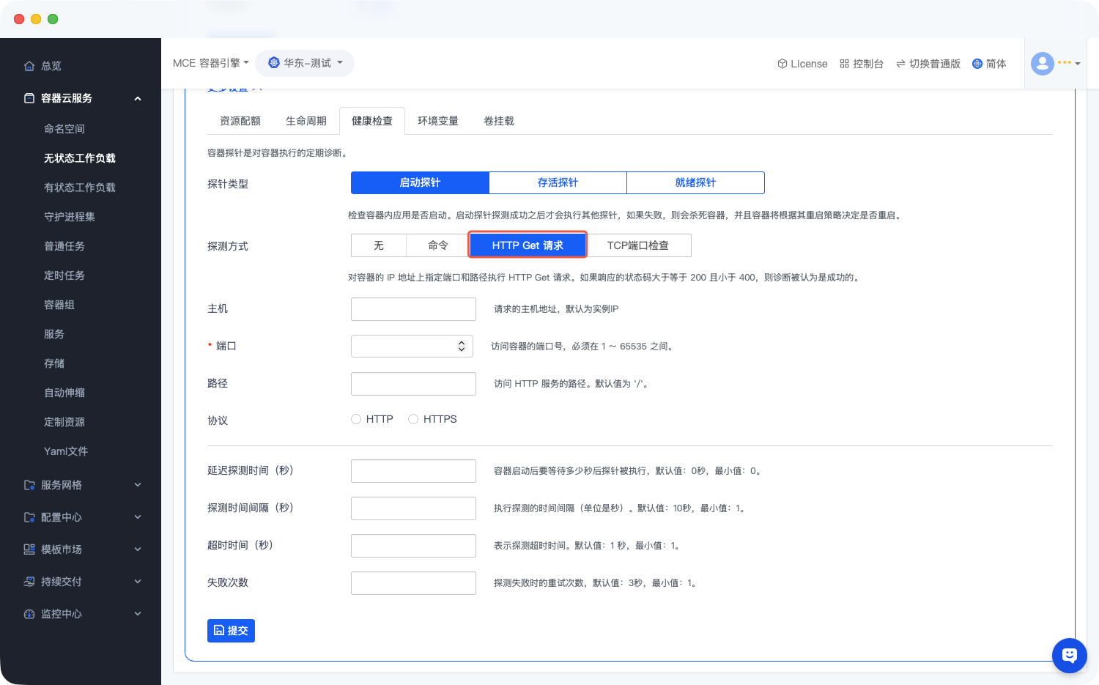Click the 监控中心 dashboard icon
1099x685 pixels.
point(29,614)
